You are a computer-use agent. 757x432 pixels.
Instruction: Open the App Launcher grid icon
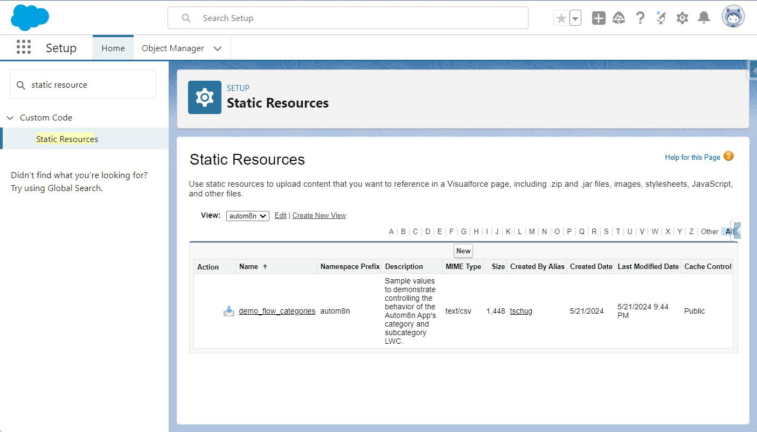point(24,47)
